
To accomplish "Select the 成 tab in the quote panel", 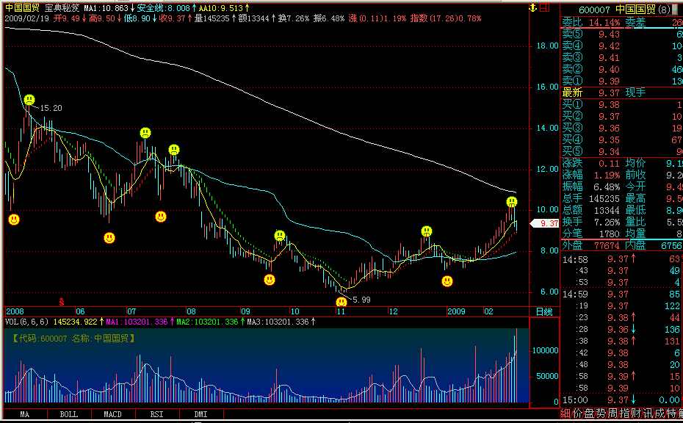I will 659,413.
